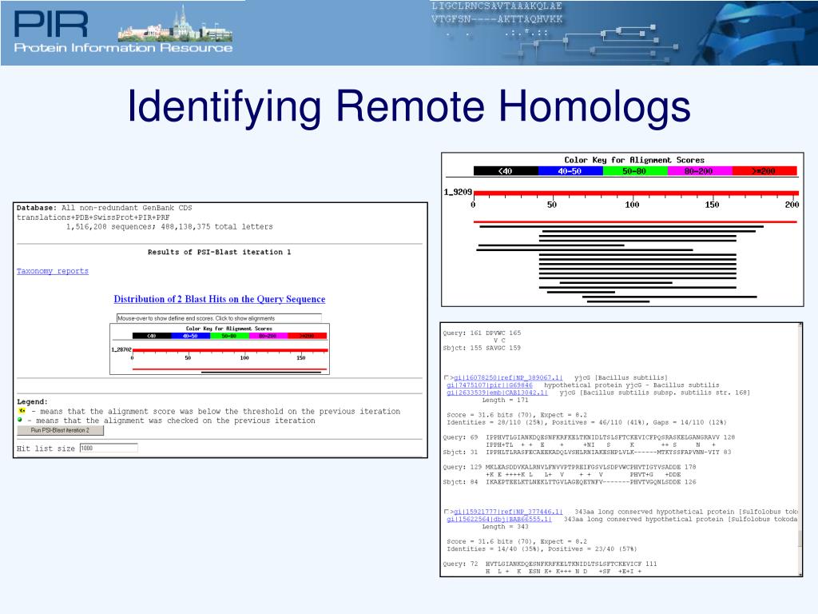This screenshot has height=614, width=818.
Task: Click the green dot legend icon
Action: pos(20,420)
